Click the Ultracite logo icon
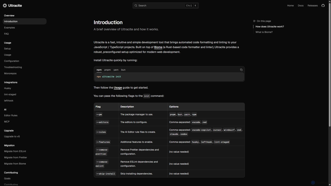Screen dimensions: 331x186 [5, 5]
